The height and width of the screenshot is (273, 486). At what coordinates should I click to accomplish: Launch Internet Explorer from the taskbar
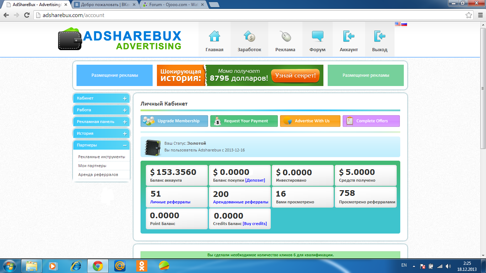[x=75, y=266]
